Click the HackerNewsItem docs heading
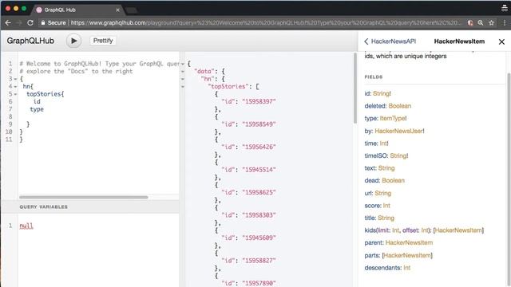Viewport: 511px width, 287px height. tap(459, 41)
